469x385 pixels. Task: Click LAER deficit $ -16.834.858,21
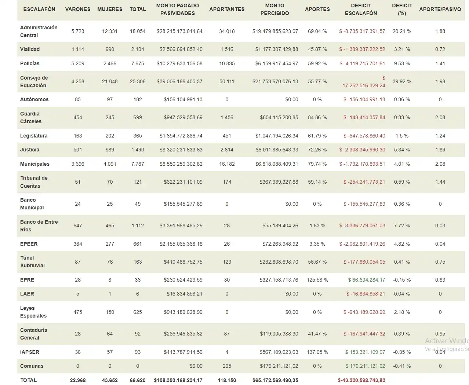coord(366,294)
